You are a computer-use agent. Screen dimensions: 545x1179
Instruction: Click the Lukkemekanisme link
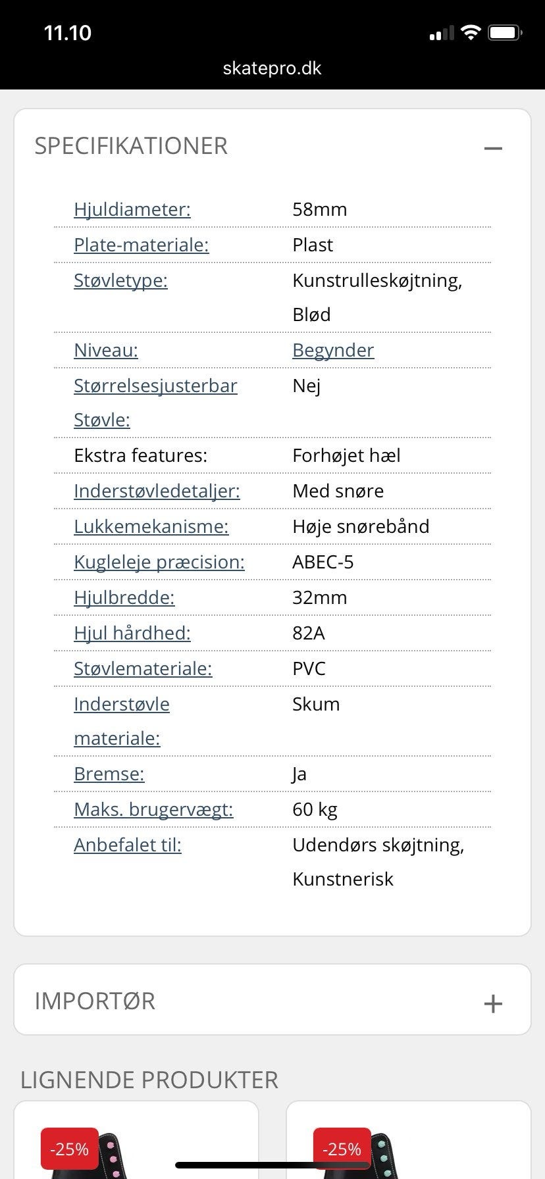coord(151,526)
